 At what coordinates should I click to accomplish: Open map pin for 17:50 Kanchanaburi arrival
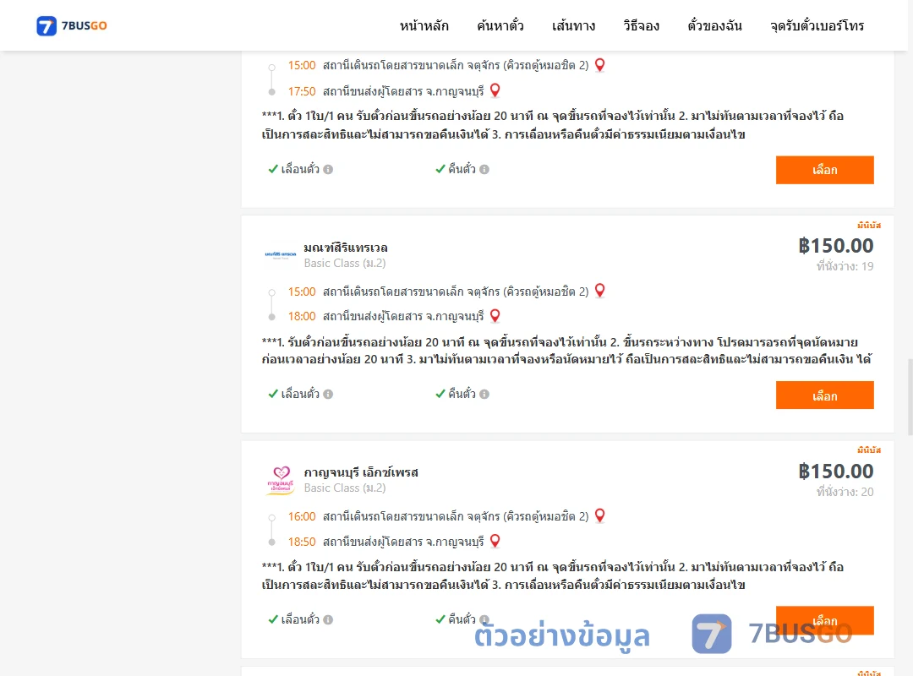coord(495,90)
